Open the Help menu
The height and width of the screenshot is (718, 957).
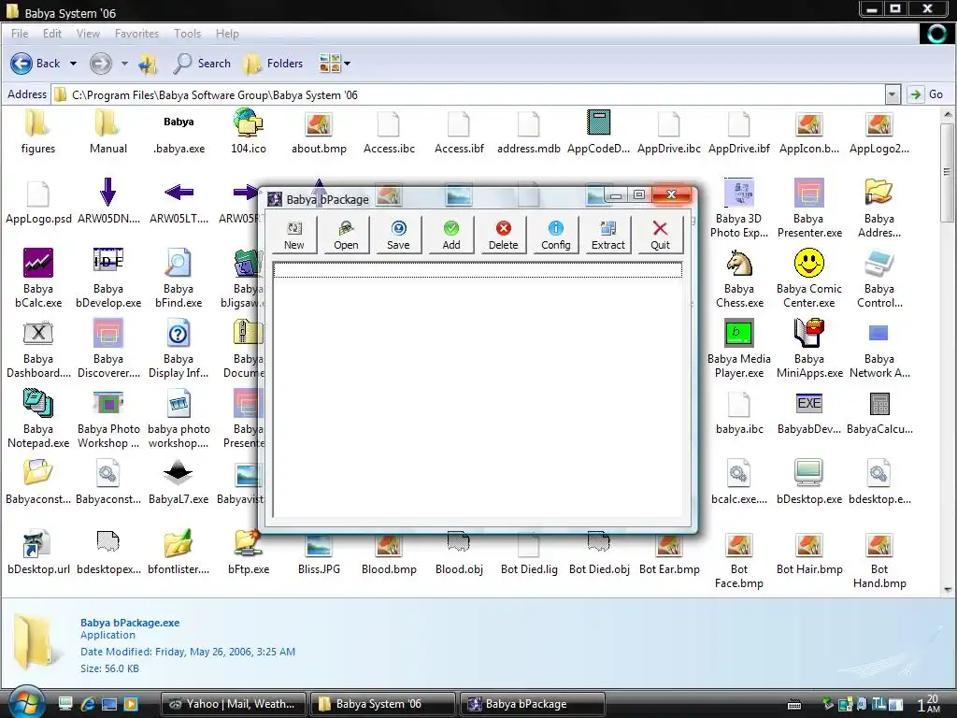227,34
